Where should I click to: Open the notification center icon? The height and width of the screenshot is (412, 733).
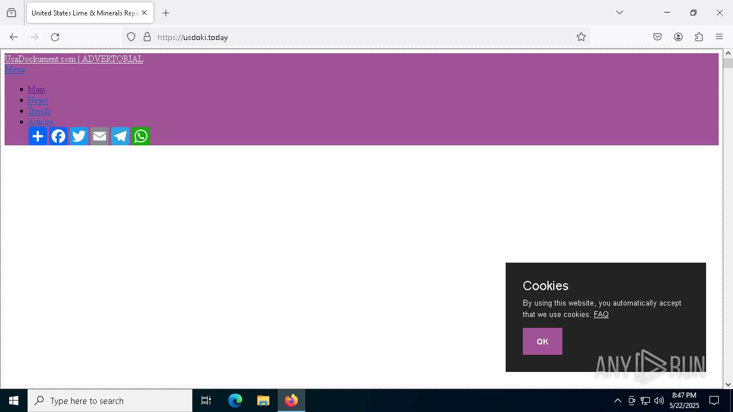click(x=714, y=401)
